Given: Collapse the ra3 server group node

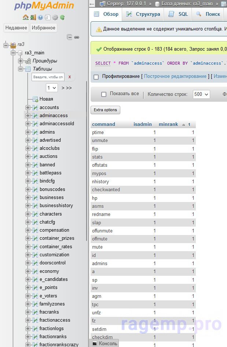Looking at the screenshot, I should click(6, 46).
